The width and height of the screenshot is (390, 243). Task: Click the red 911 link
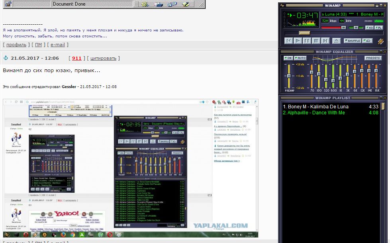(x=76, y=58)
